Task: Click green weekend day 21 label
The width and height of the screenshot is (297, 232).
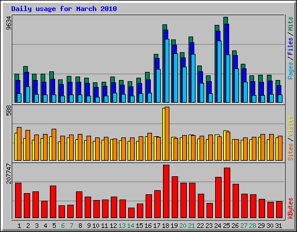Action: tap(191, 226)
